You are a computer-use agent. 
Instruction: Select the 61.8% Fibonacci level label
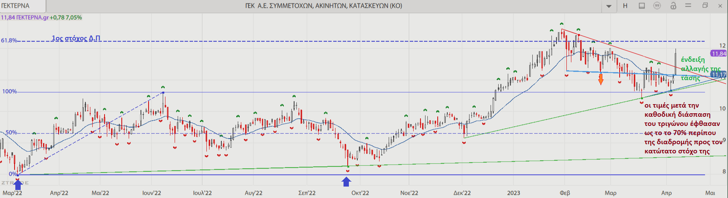click(9, 40)
